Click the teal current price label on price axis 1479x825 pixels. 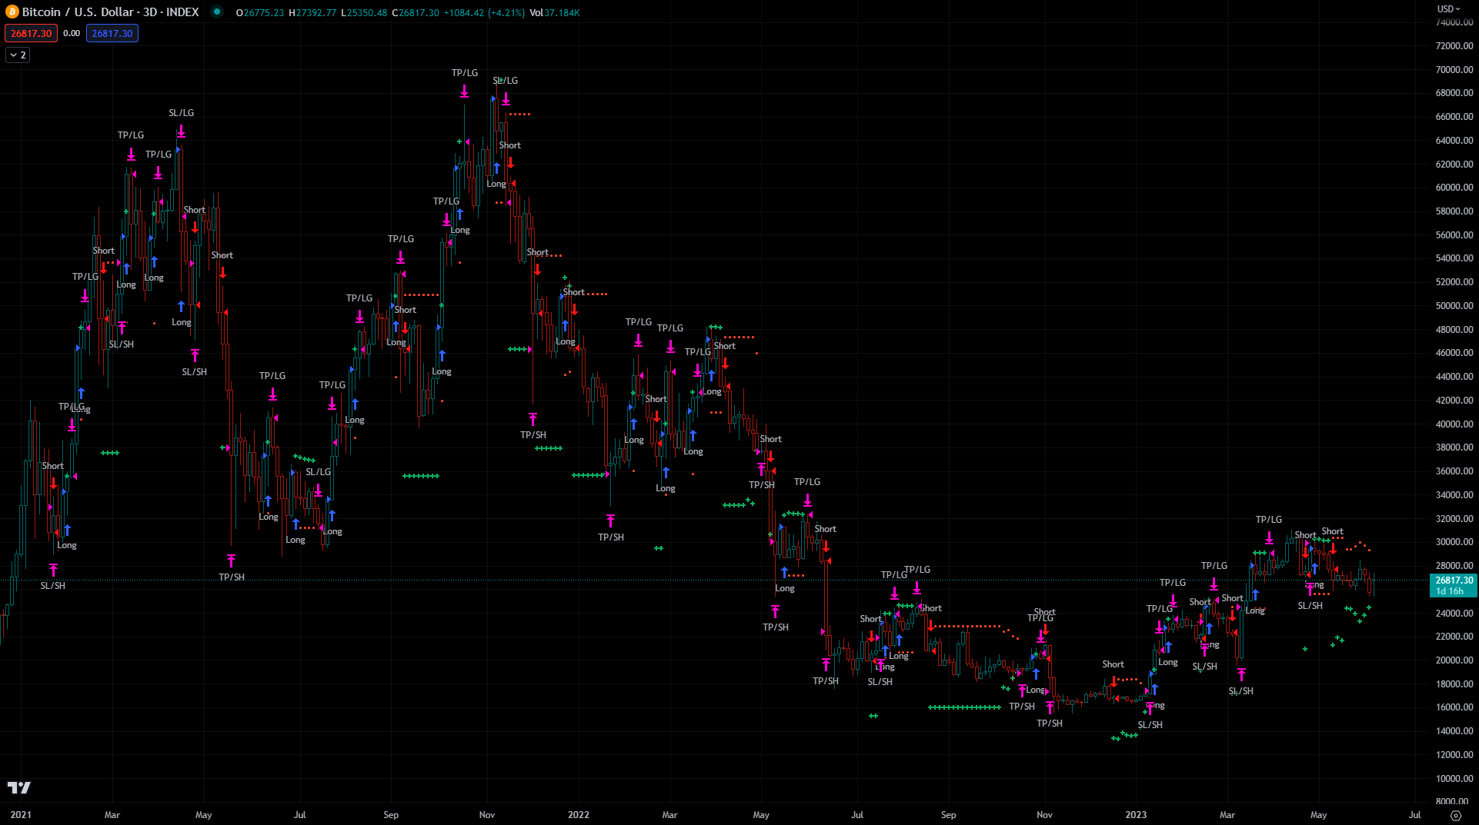(1454, 585)
